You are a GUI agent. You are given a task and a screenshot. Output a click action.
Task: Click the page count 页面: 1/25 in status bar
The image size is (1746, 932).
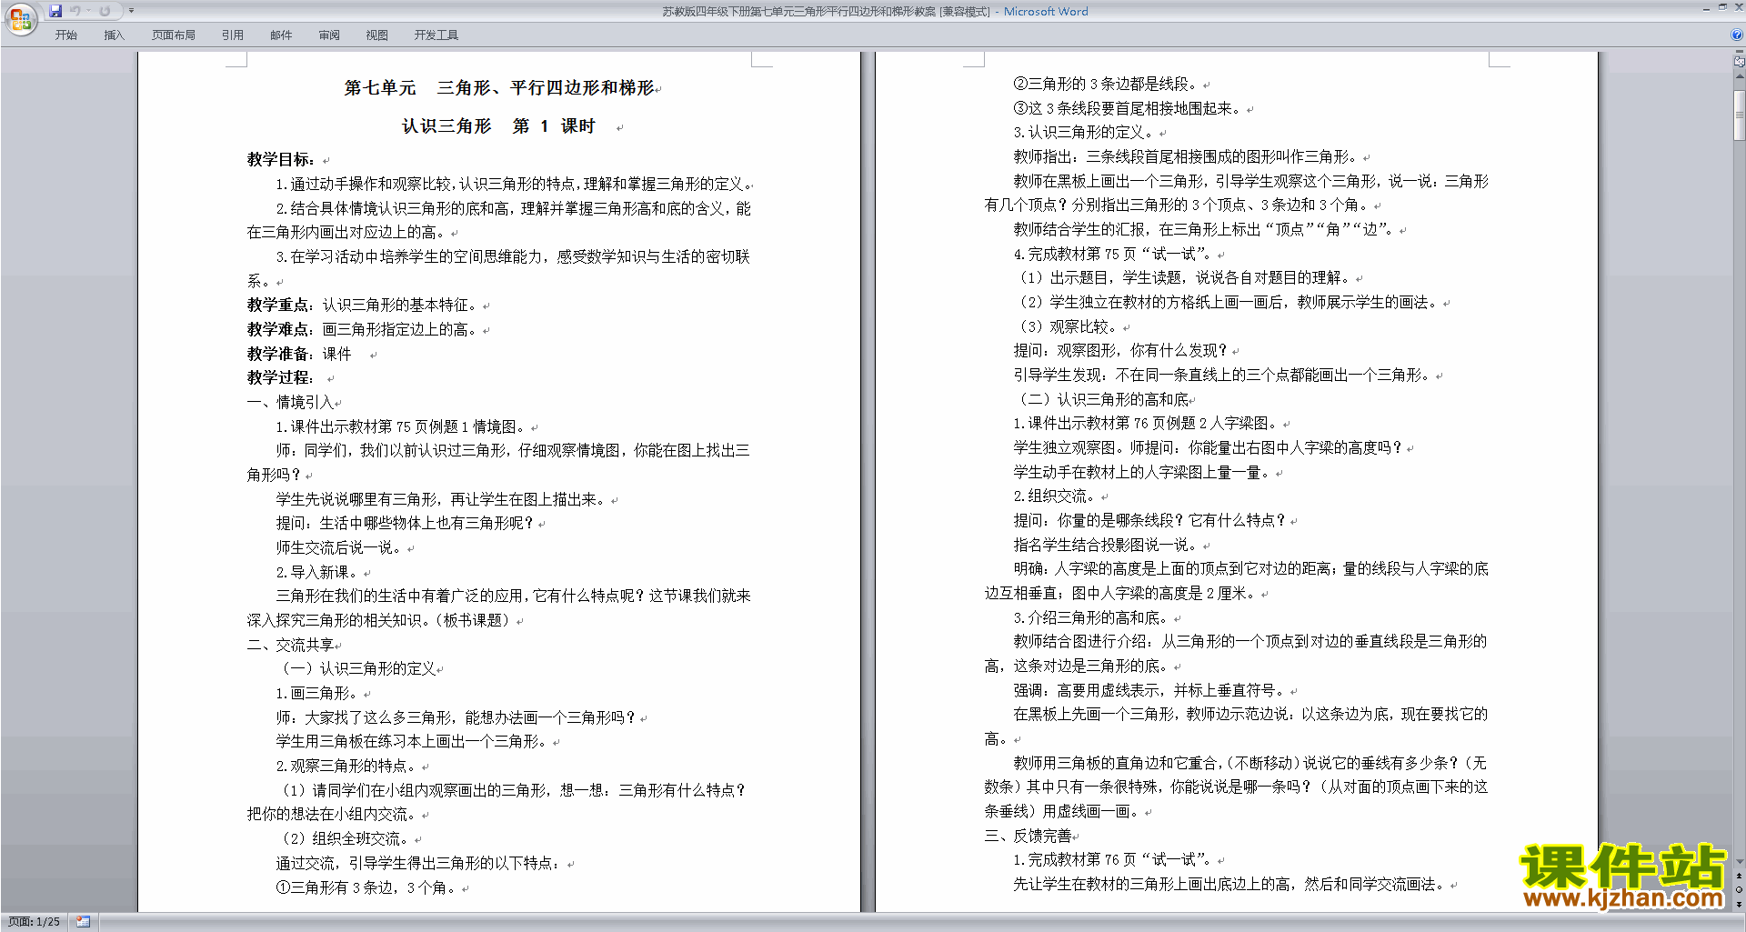[35, 922]
